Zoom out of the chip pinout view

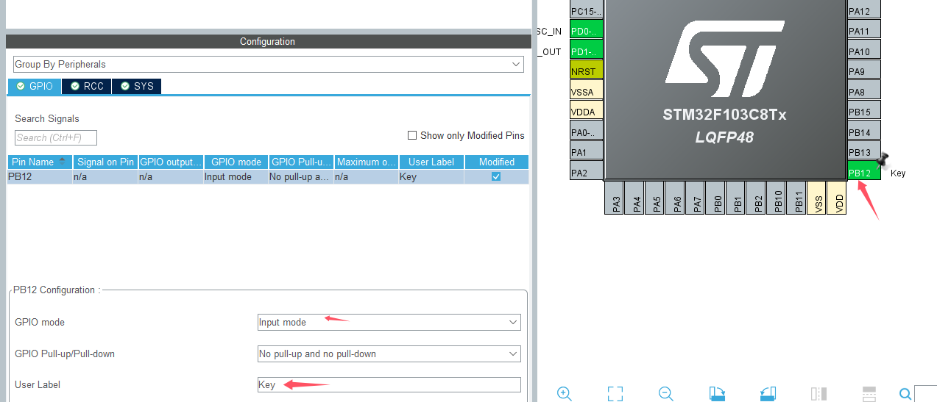click(x=666, y=393)
